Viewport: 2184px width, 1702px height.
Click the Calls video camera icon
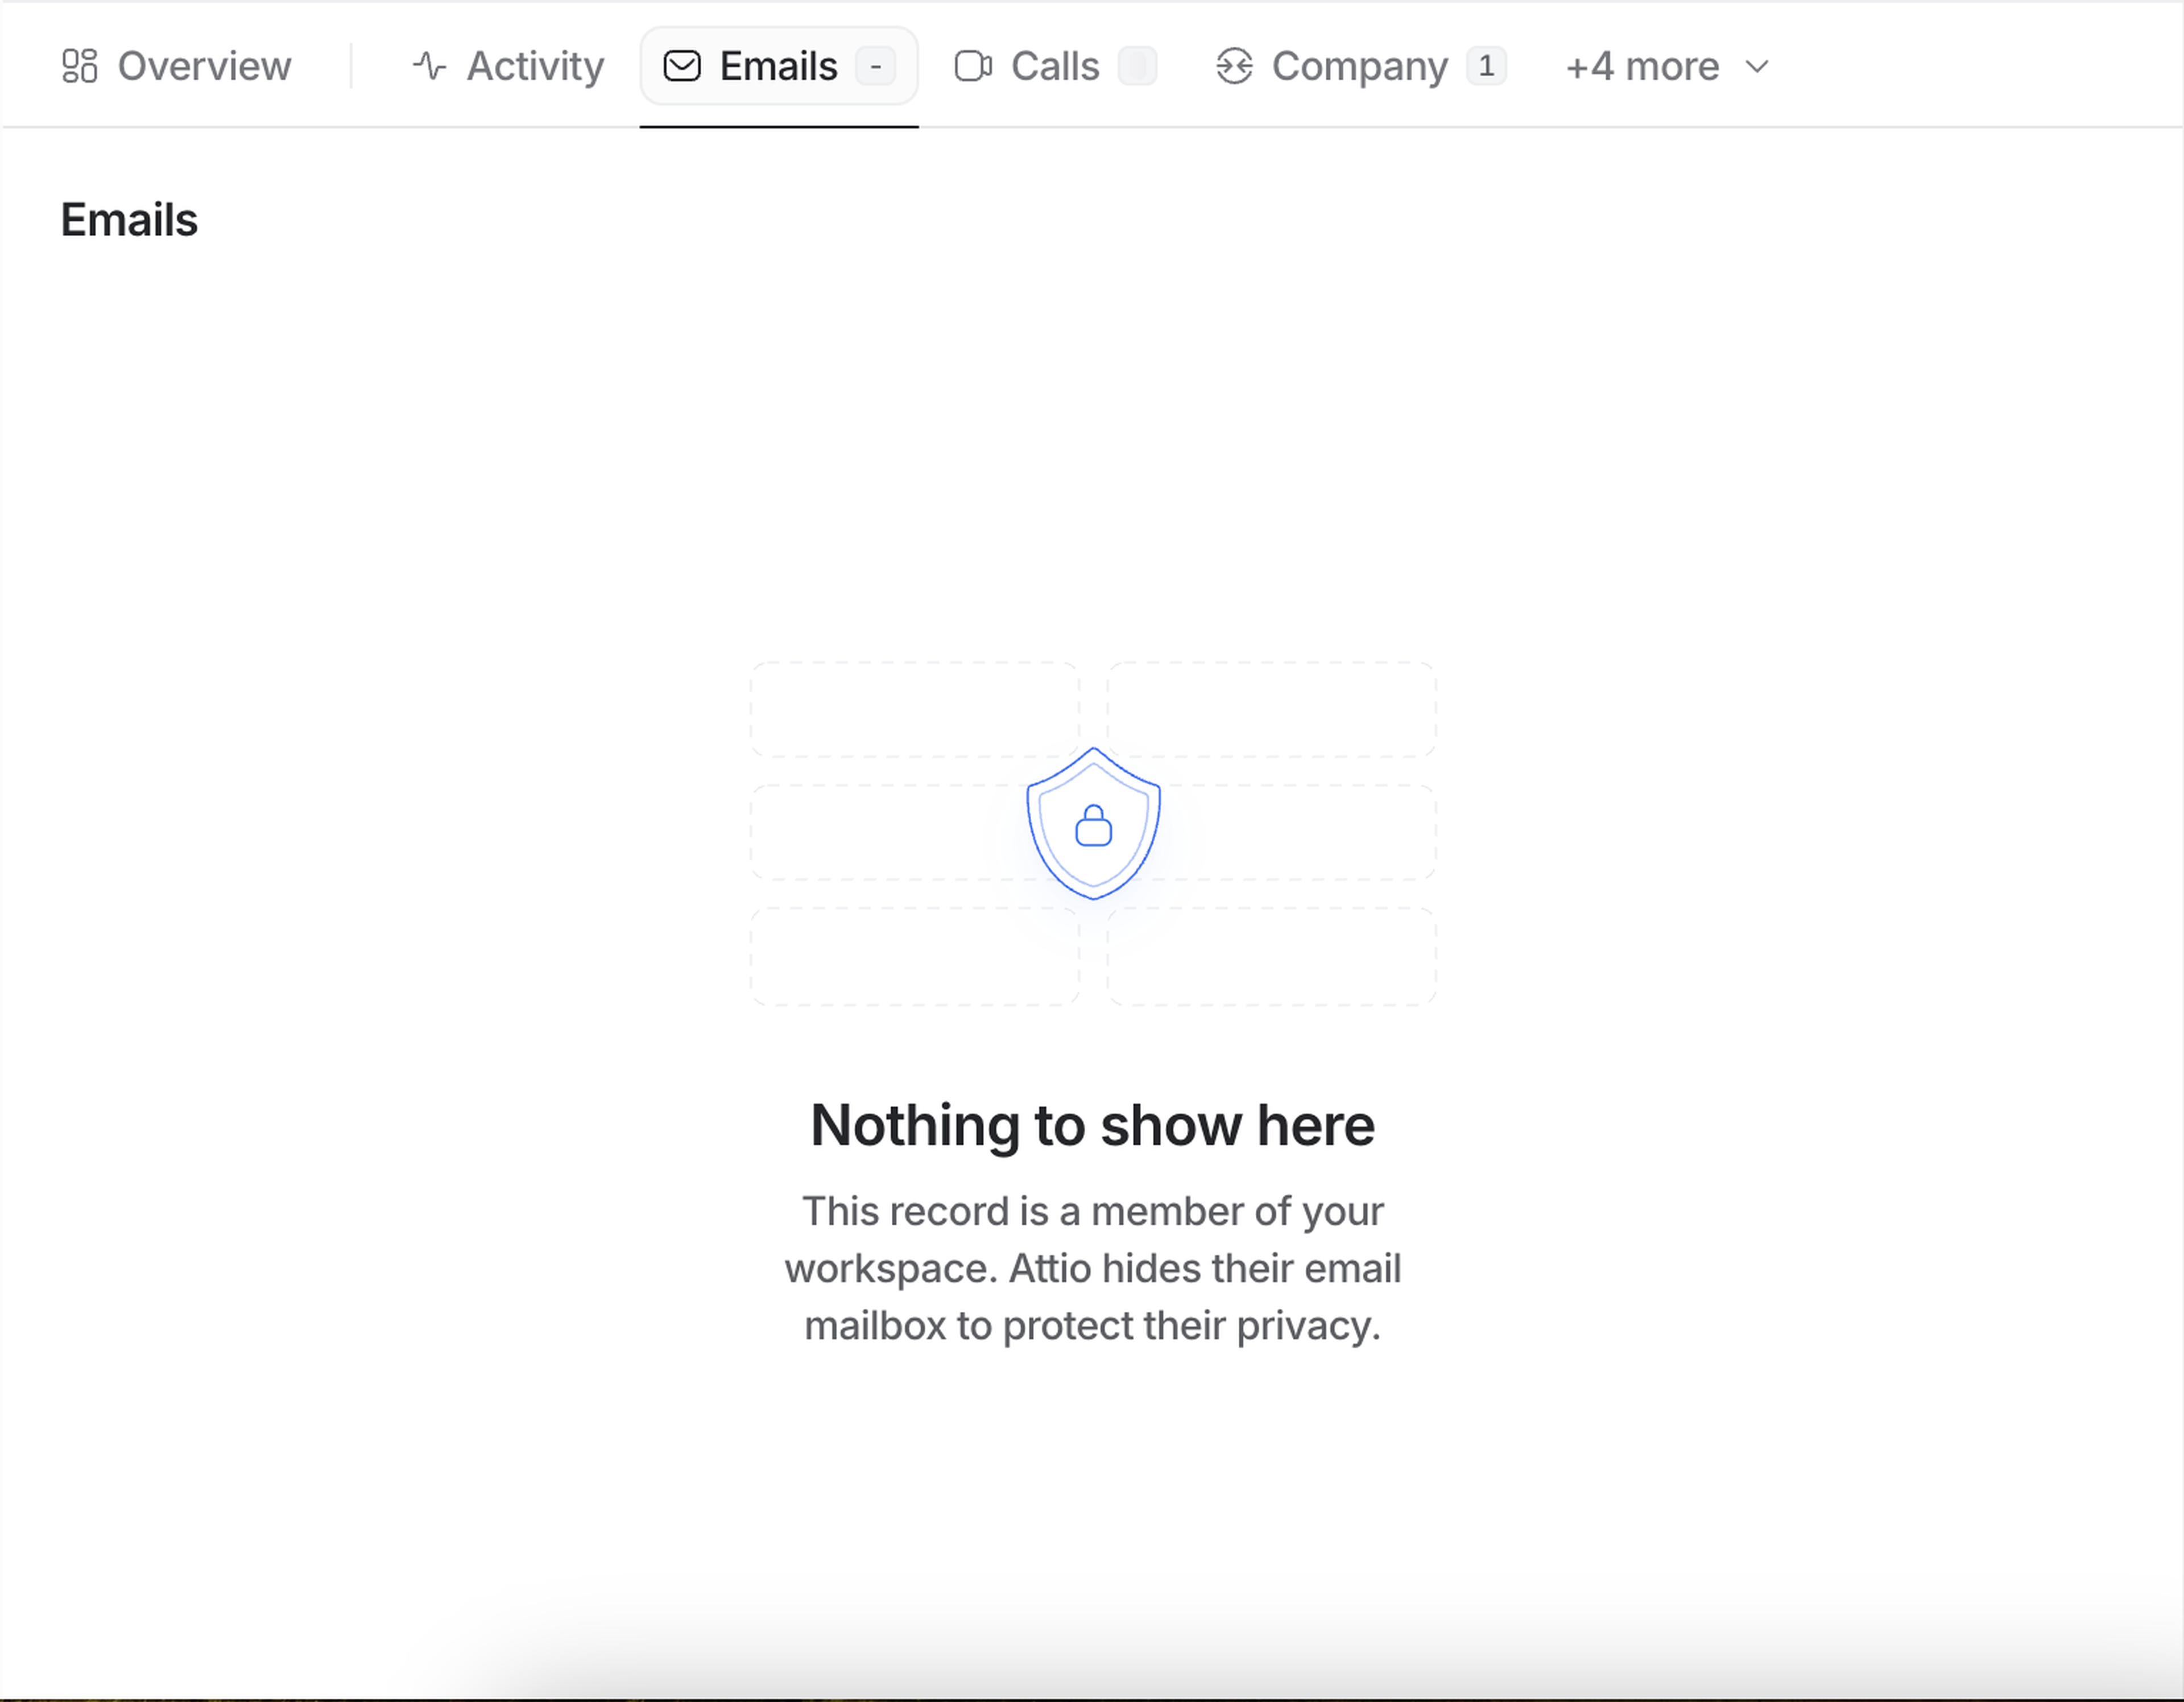[x=973, y=66]
